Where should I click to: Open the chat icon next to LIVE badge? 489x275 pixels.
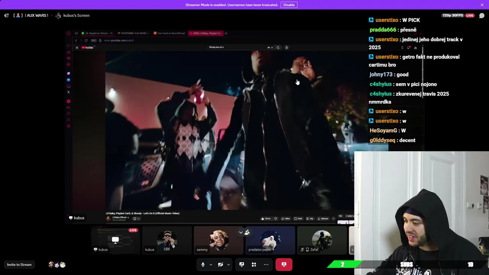pos(482,16)
